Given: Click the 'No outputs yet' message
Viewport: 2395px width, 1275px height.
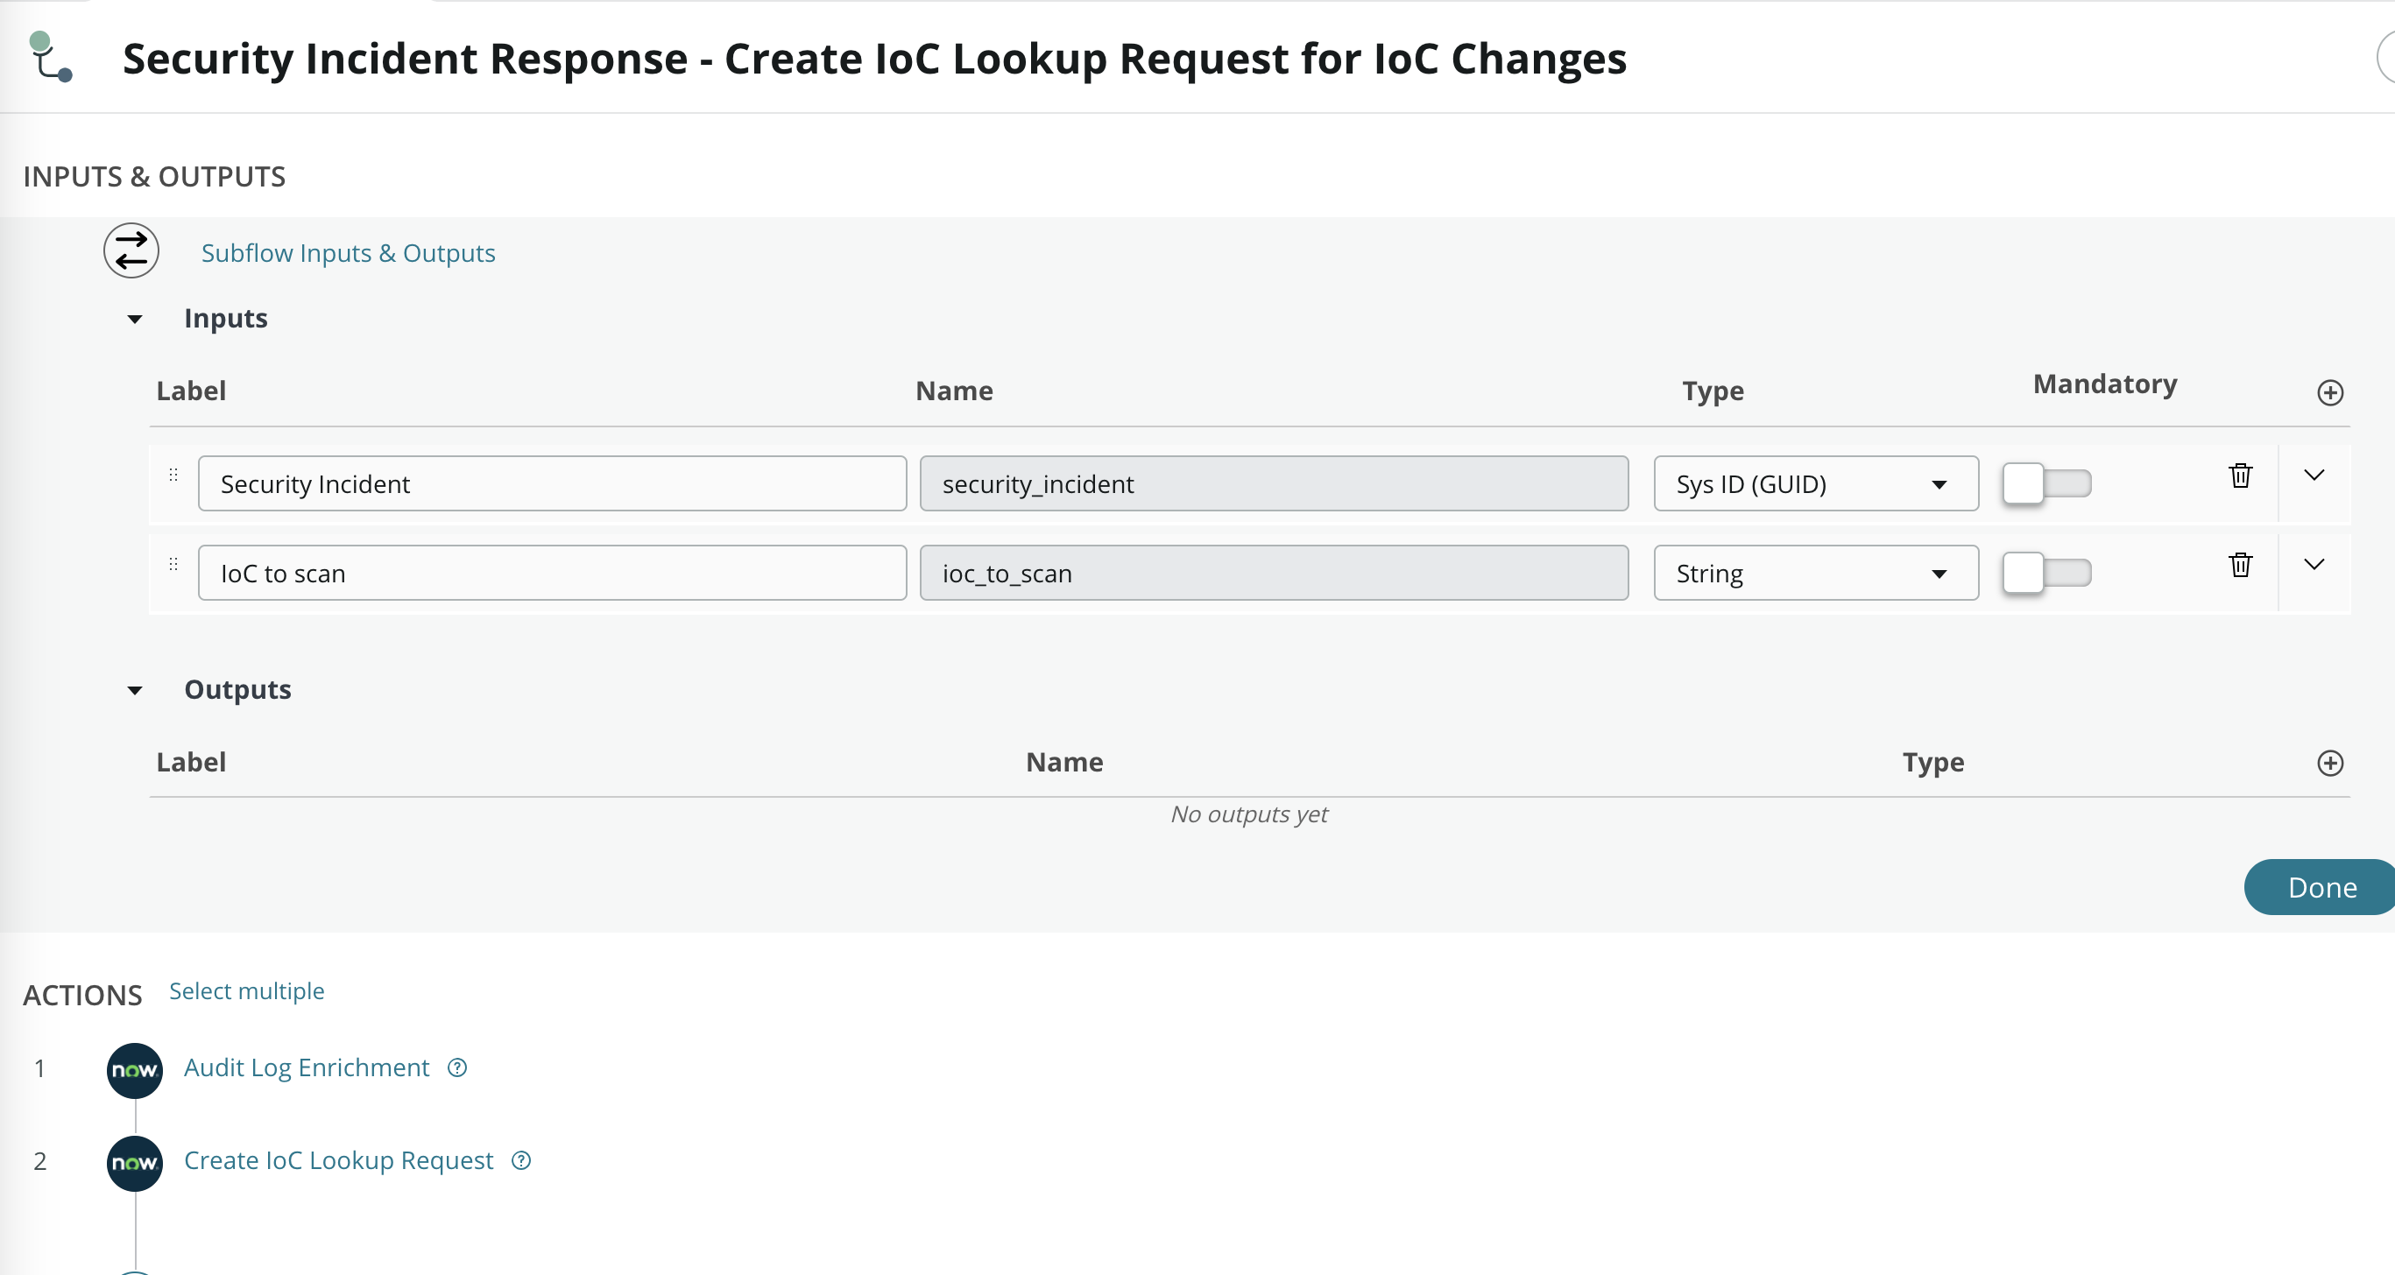Looking at the screenshot, I should click(1248, 814).
